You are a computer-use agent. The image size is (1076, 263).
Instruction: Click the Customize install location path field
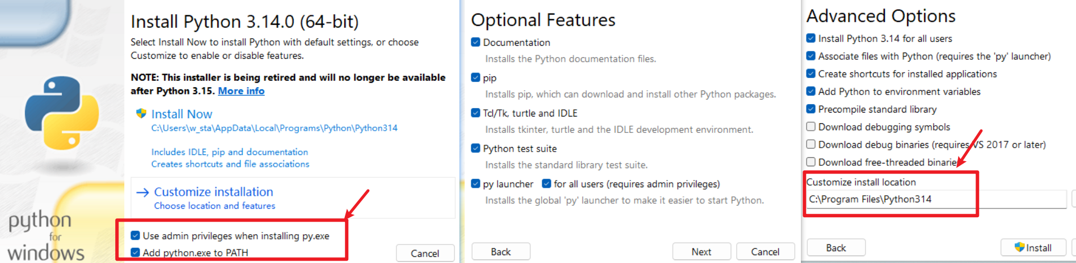click(x=936, y=199)
